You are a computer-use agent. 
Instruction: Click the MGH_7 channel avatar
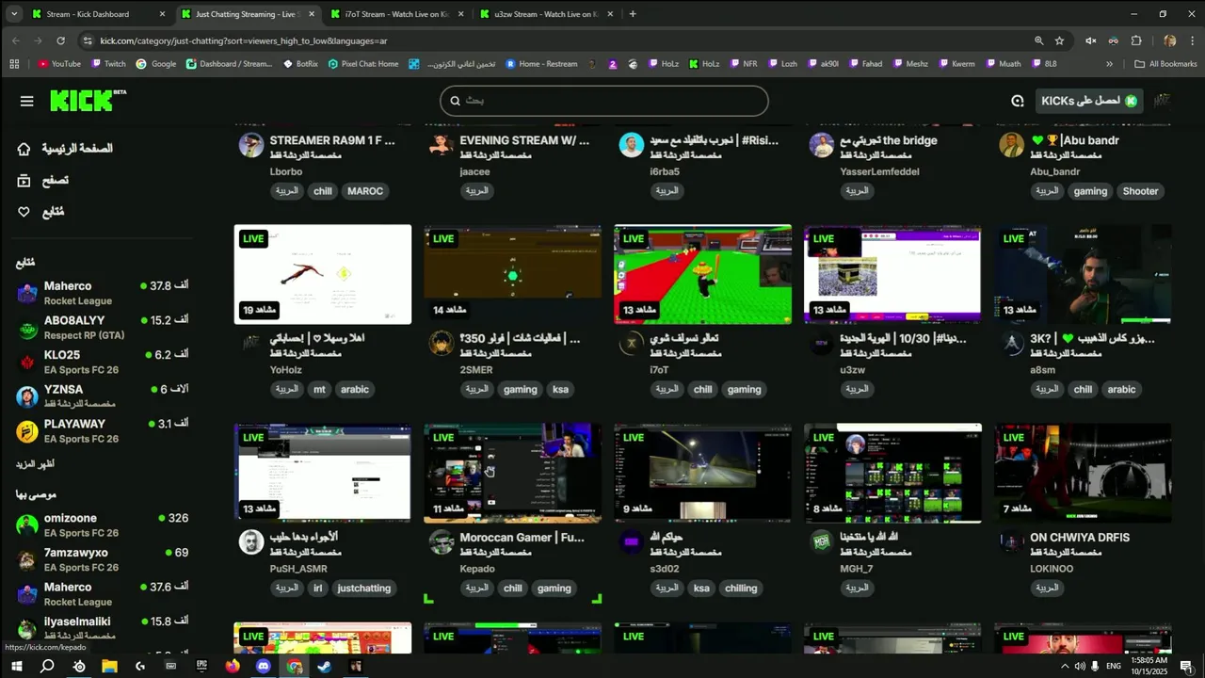822,541
